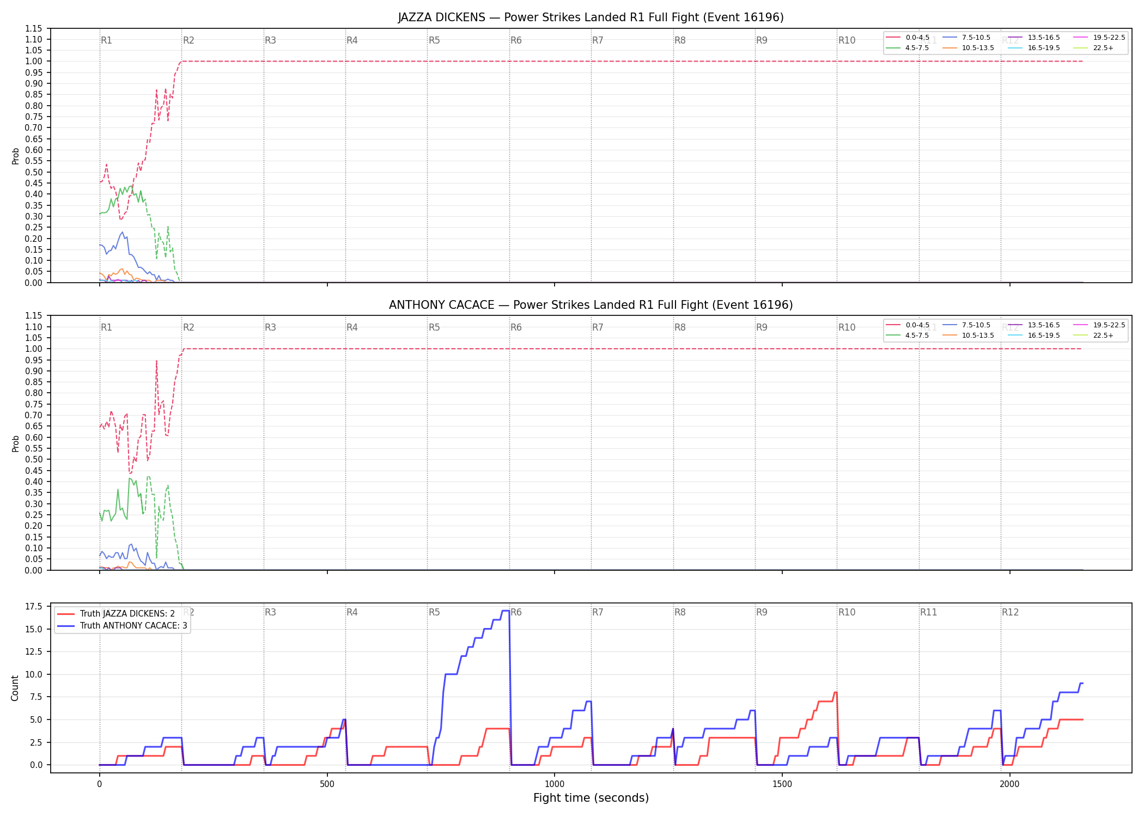The image size is (1144, 817).
Task: Click R11 round marker in Count chart
Action: click(x=929, y=612)
